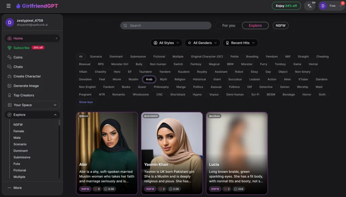Click the heart count on Yasmin Khan card

point(162,189)
